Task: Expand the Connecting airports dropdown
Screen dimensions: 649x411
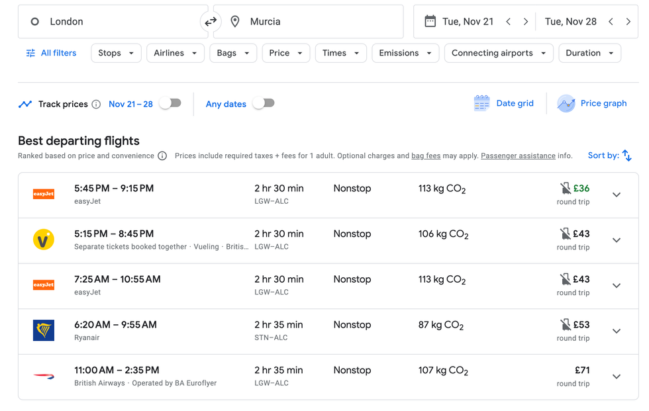Action: pyautogui.click(x=498, y=53)
